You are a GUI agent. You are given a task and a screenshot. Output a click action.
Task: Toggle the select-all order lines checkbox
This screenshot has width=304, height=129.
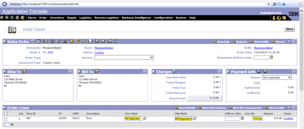coord(6,114)
